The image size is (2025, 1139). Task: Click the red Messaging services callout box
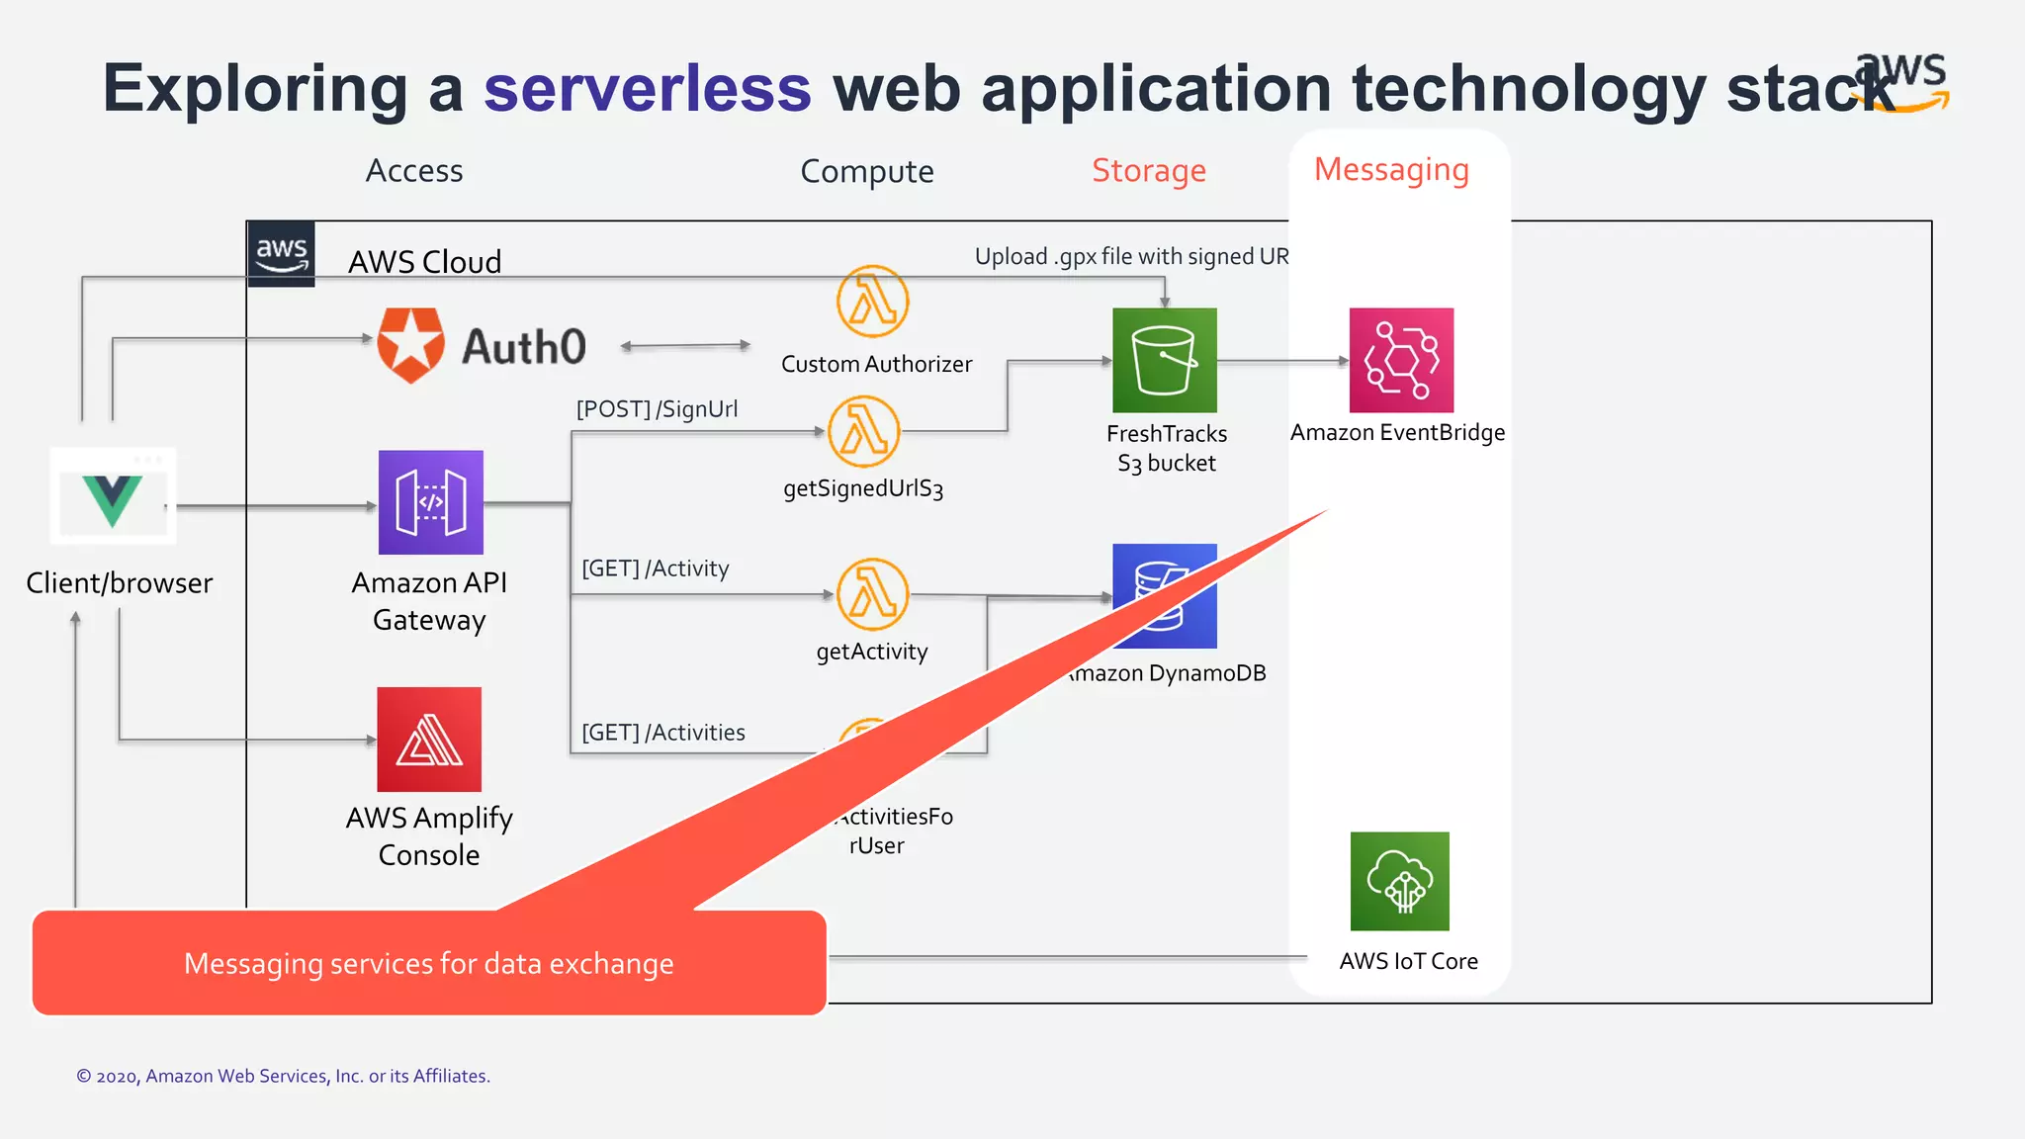coord(428,962)
